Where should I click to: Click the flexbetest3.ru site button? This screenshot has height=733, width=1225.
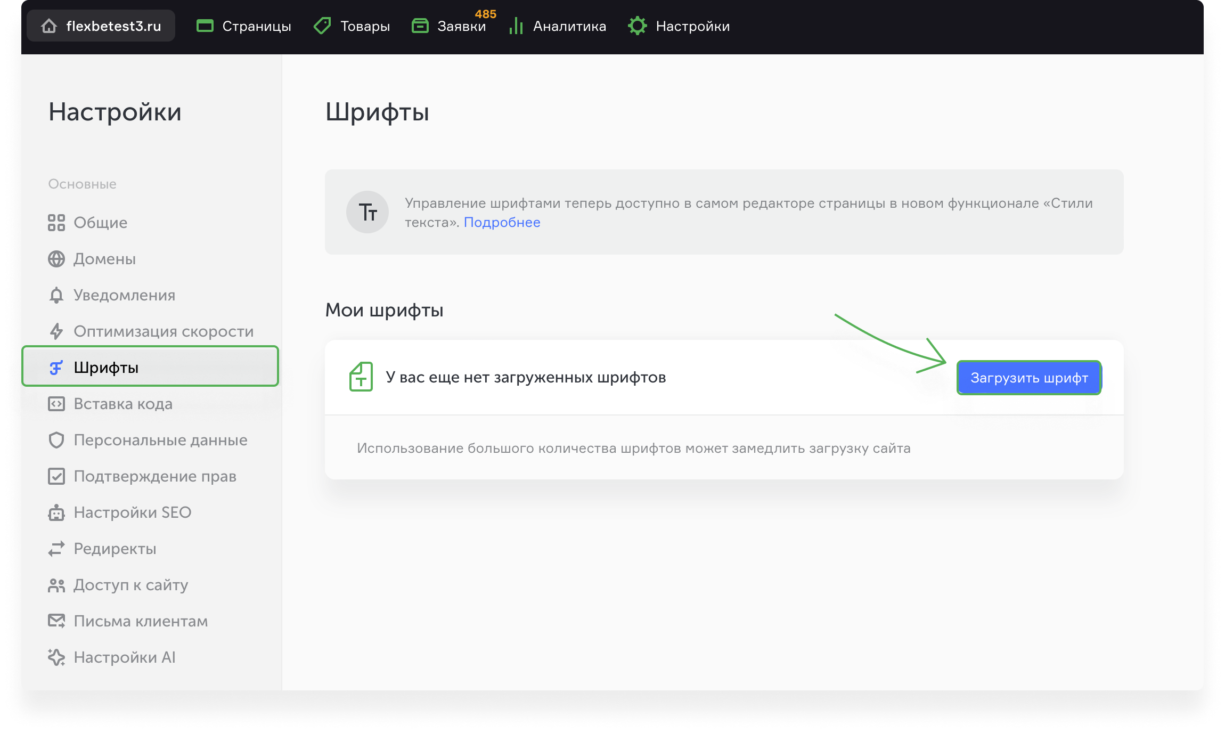[x=101, y=26]
